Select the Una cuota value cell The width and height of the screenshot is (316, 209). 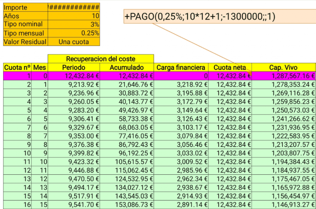[74, 41]
